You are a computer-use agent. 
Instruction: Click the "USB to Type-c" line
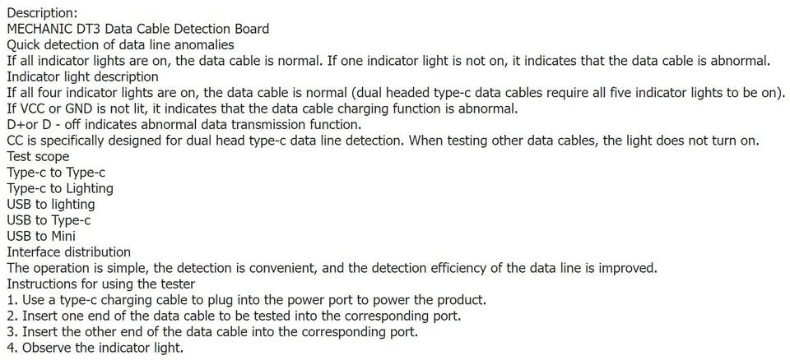[x=49, y=220]
